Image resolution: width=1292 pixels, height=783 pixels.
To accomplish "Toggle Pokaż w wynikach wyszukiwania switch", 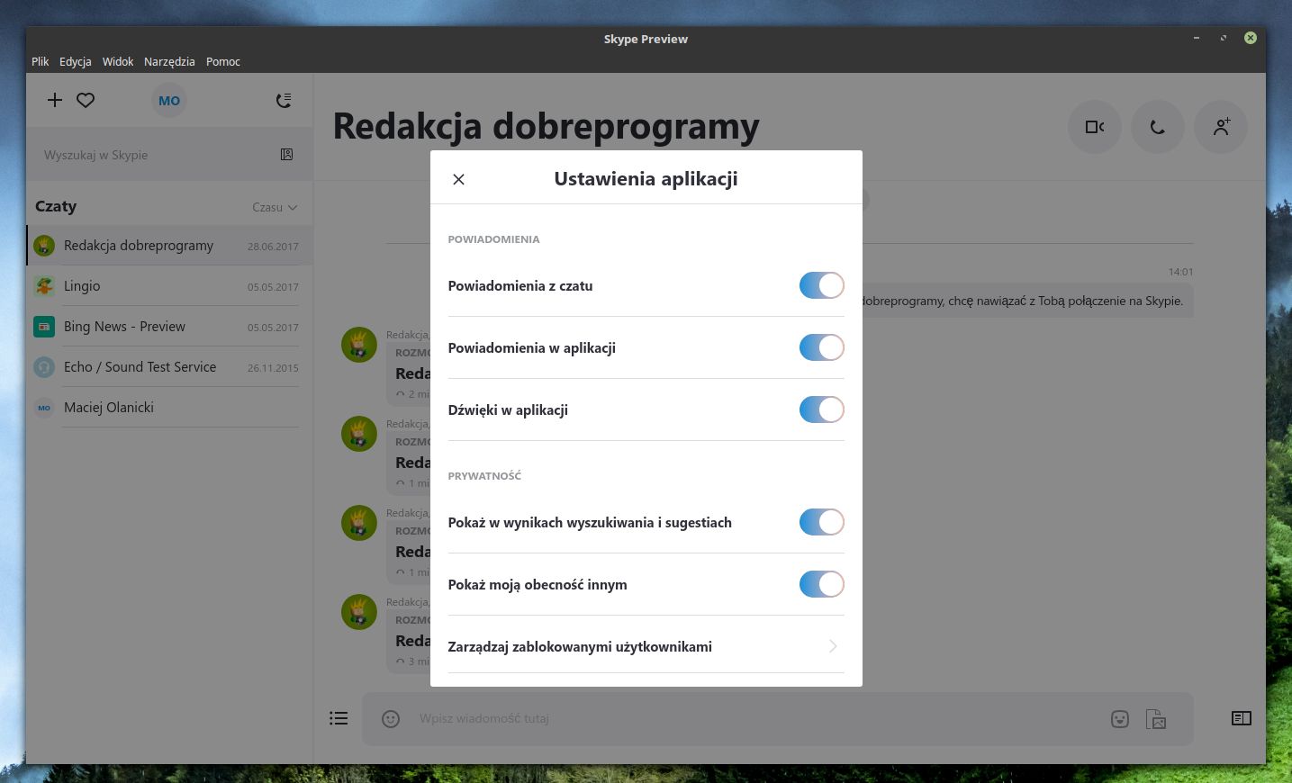I will [x=822, y=522].
